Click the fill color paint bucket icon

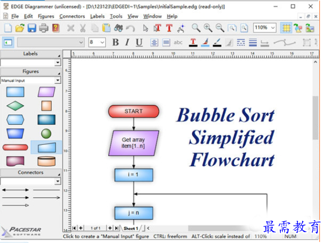pos(205,43)
